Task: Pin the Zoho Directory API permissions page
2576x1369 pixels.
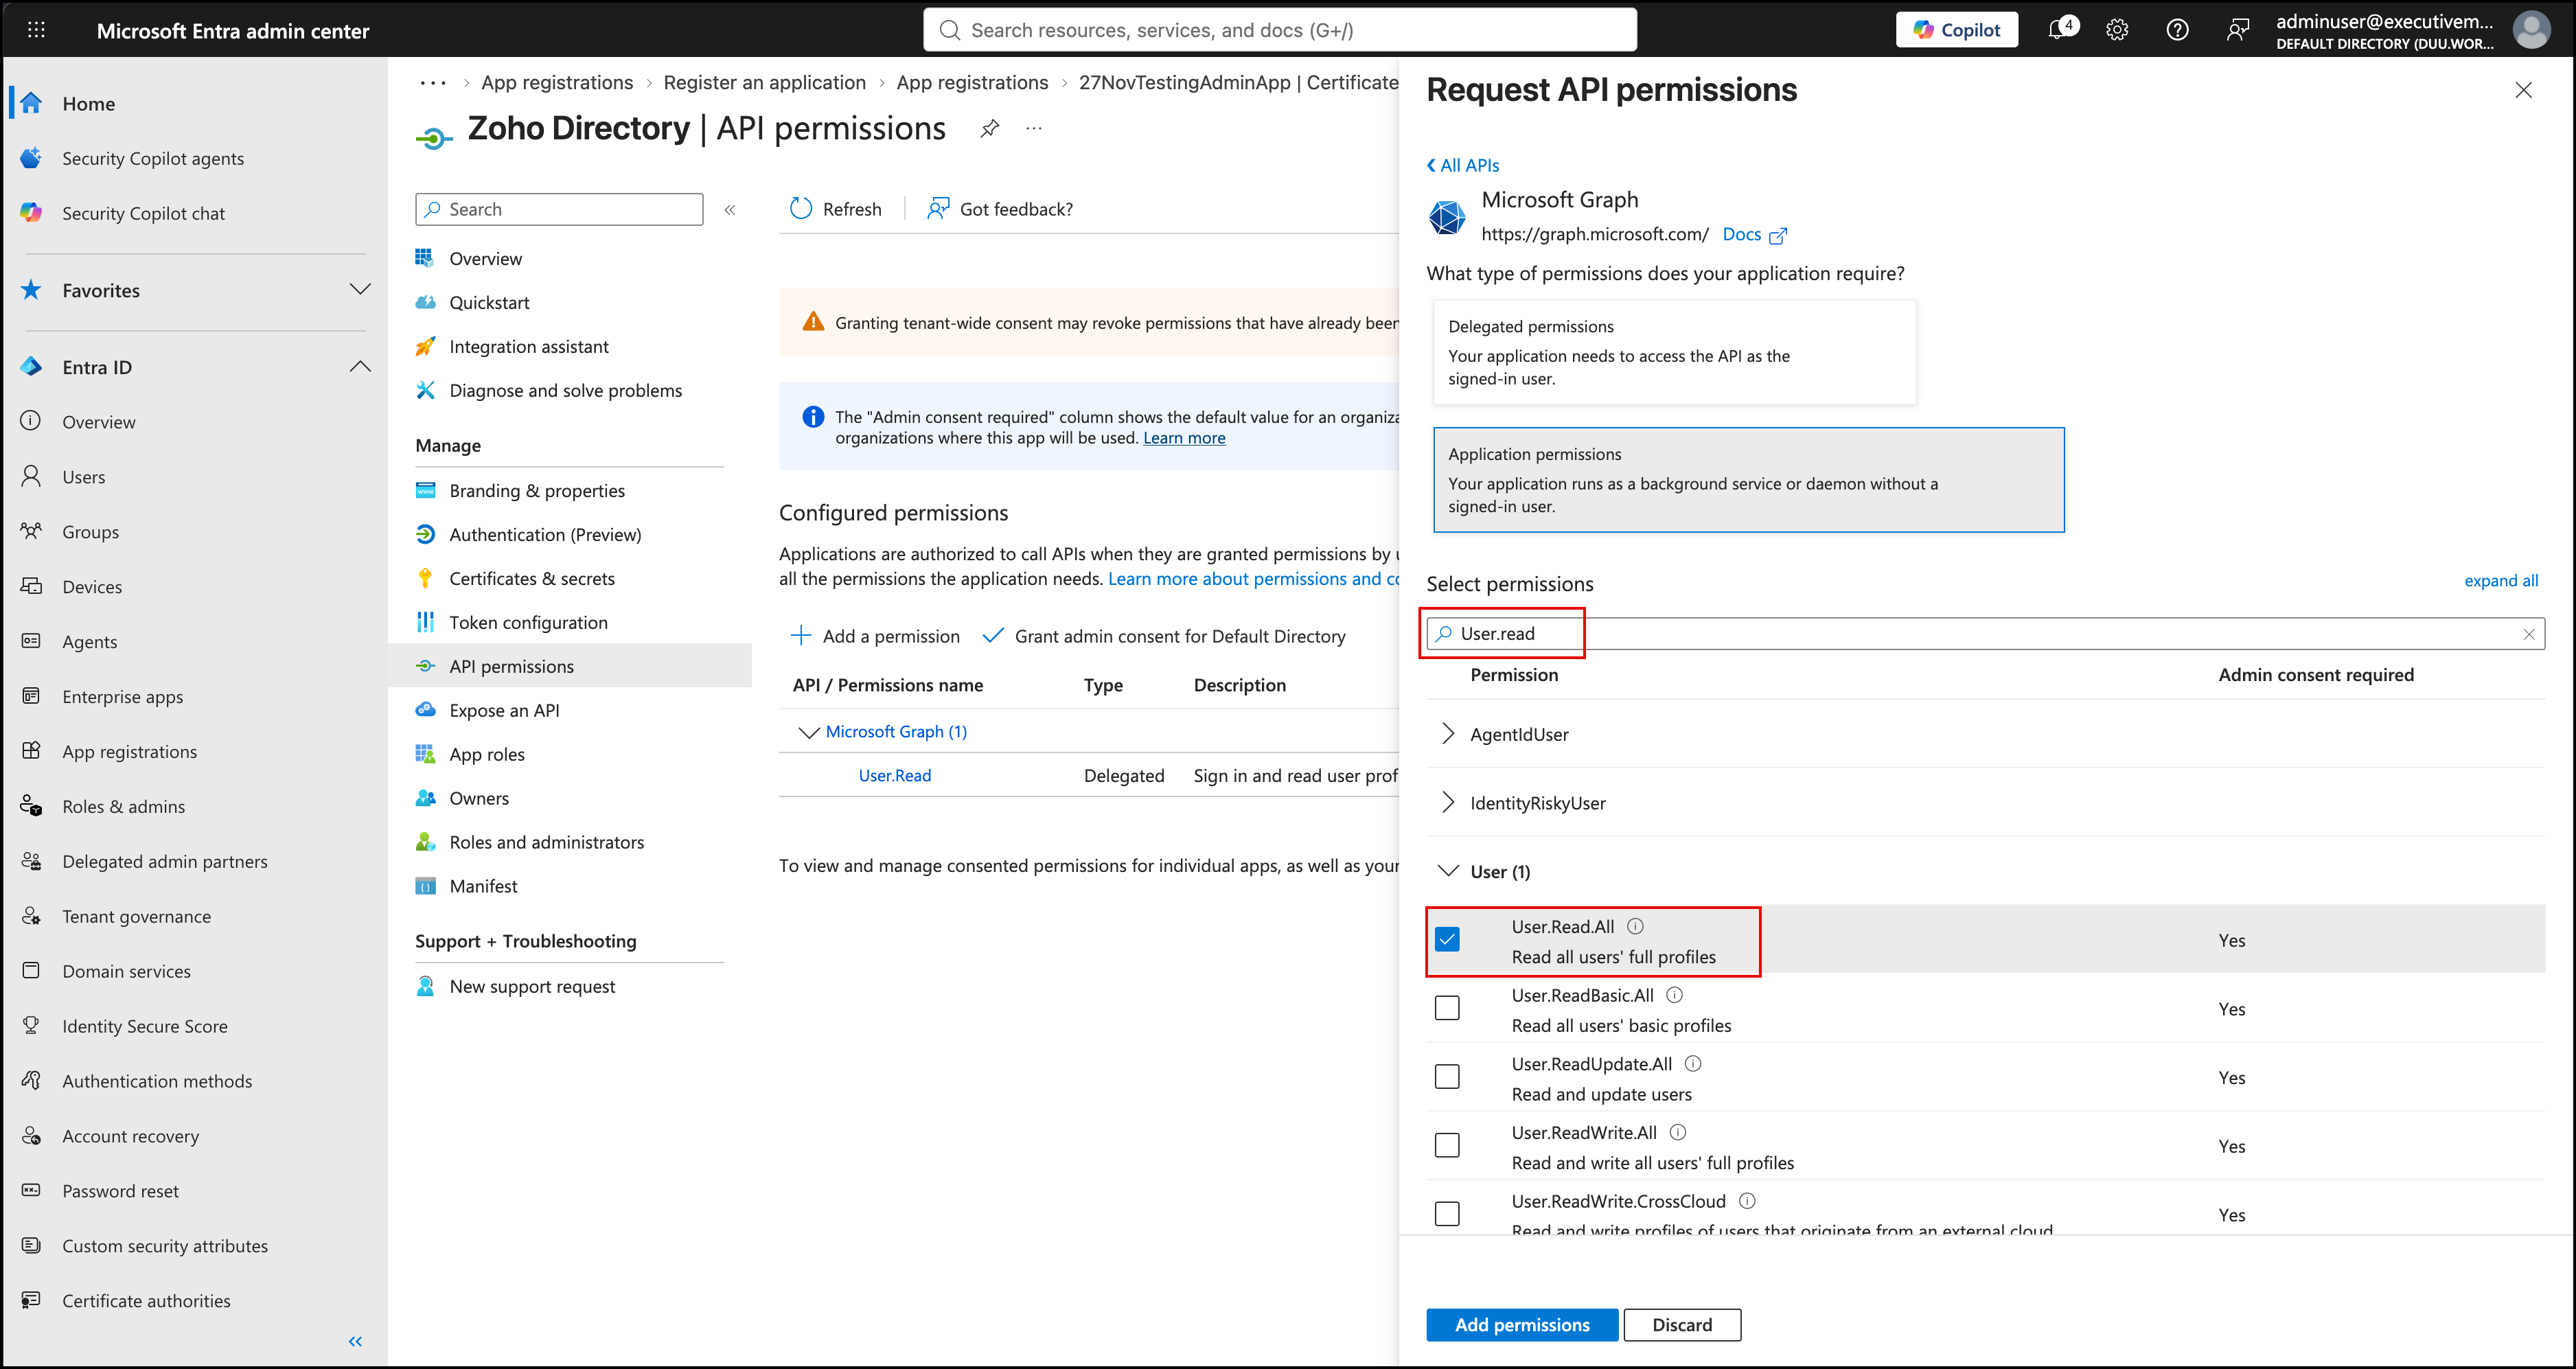Action: (989, 129)
